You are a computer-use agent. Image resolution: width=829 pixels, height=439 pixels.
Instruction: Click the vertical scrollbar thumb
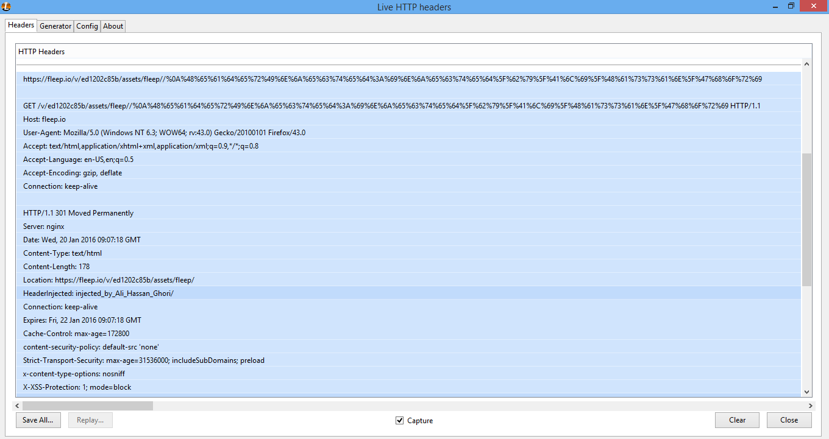click(806, 220)
